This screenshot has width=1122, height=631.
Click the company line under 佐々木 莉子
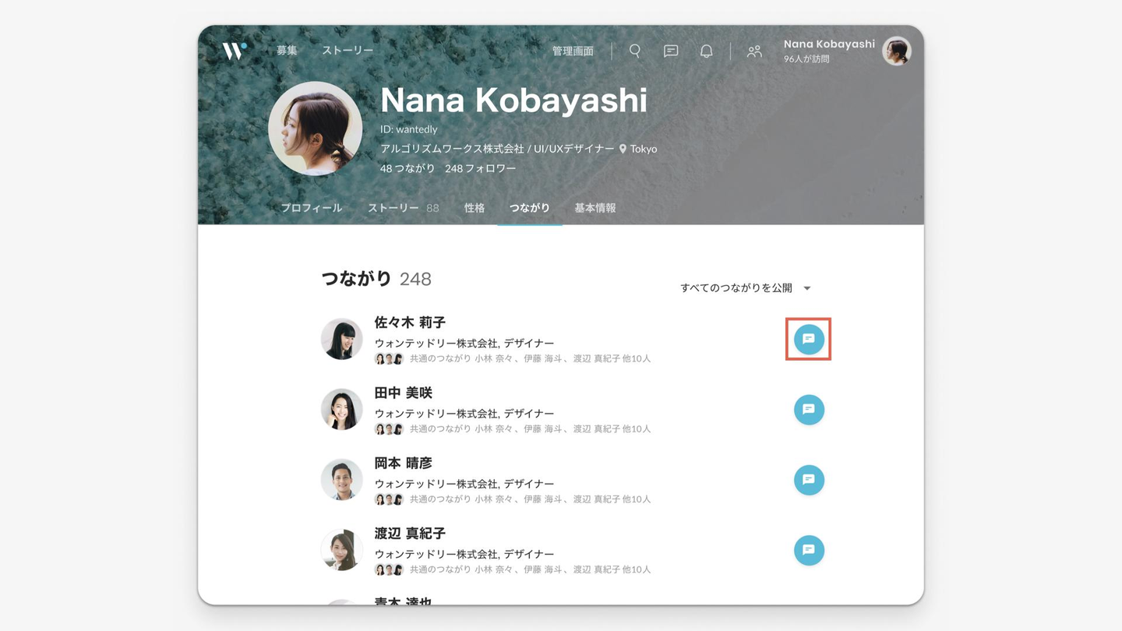pos(464,344)
